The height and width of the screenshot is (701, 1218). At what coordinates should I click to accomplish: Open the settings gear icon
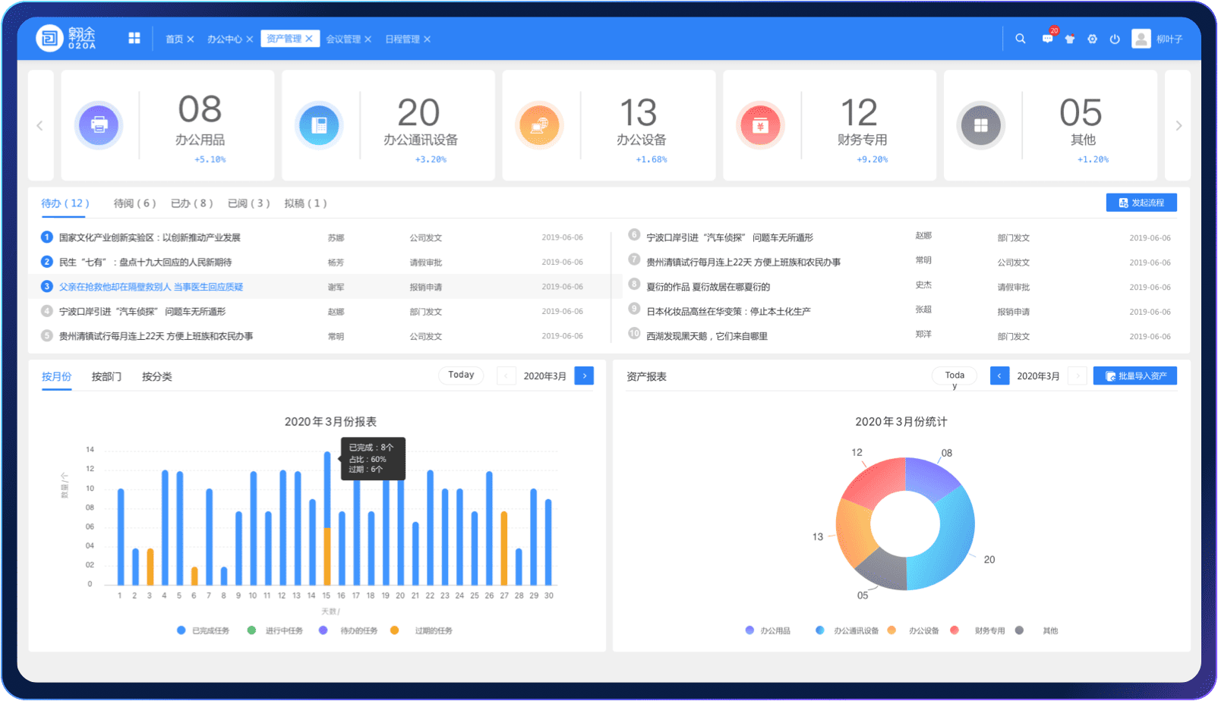(x=1092, y=39)
